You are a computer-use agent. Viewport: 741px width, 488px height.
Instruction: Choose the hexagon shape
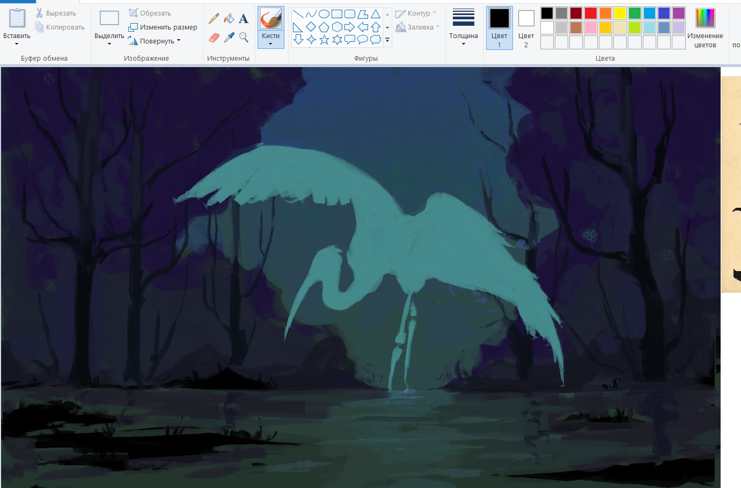(x=337, y=27)
